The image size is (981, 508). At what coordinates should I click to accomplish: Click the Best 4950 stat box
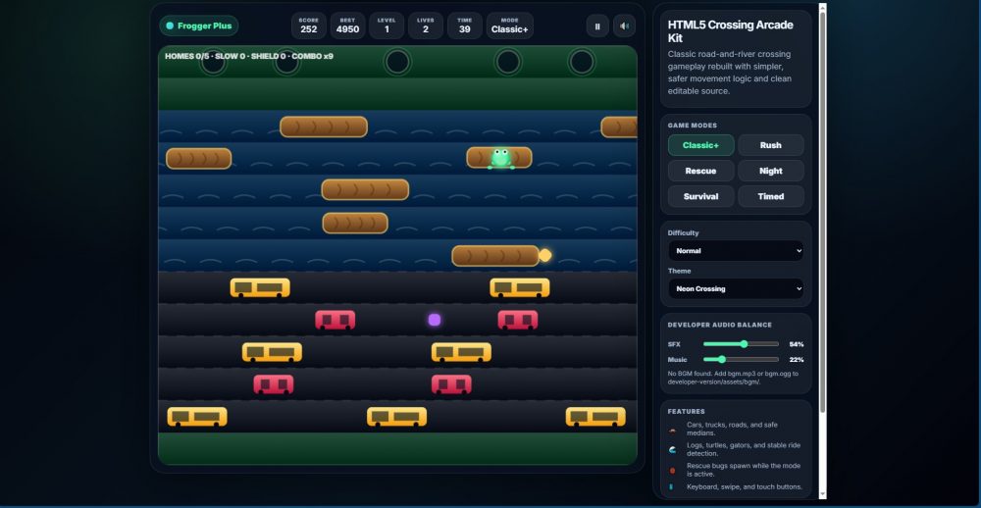tap(348, 25)
